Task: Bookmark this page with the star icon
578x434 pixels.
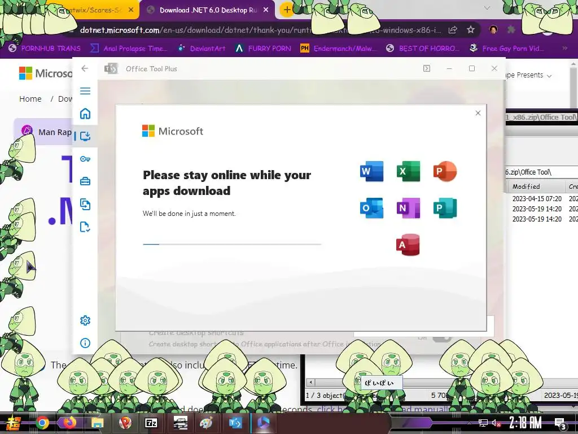Action: pos(471,30)
